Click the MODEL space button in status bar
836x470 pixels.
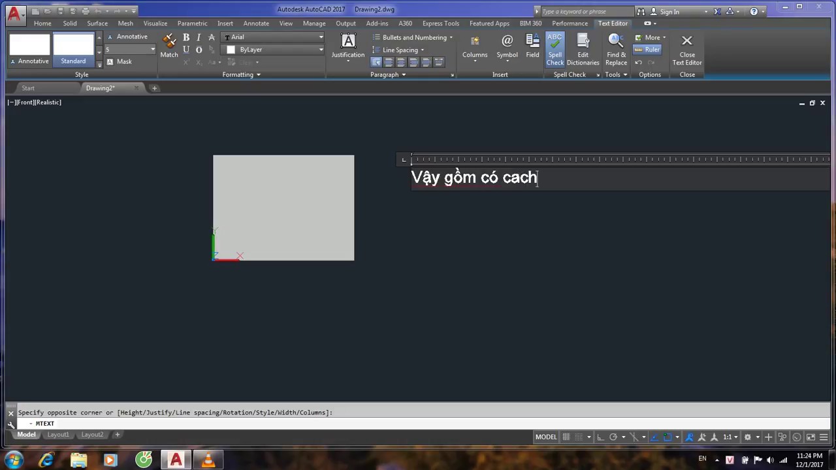(x=546, y=437)
